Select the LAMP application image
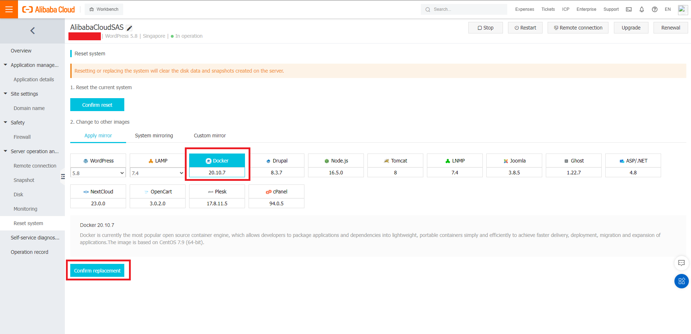This screenshot has width=691, height=334. [157, 161]
